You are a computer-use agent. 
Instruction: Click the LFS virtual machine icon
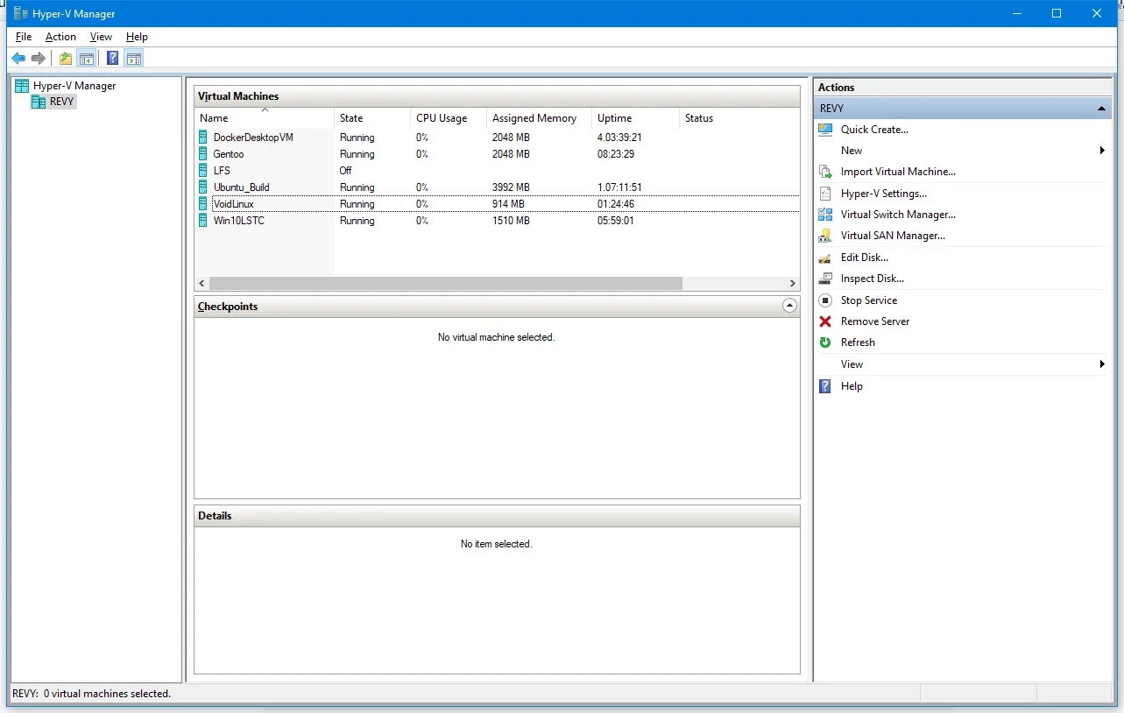pyautogui.click(x=203, y=171)
